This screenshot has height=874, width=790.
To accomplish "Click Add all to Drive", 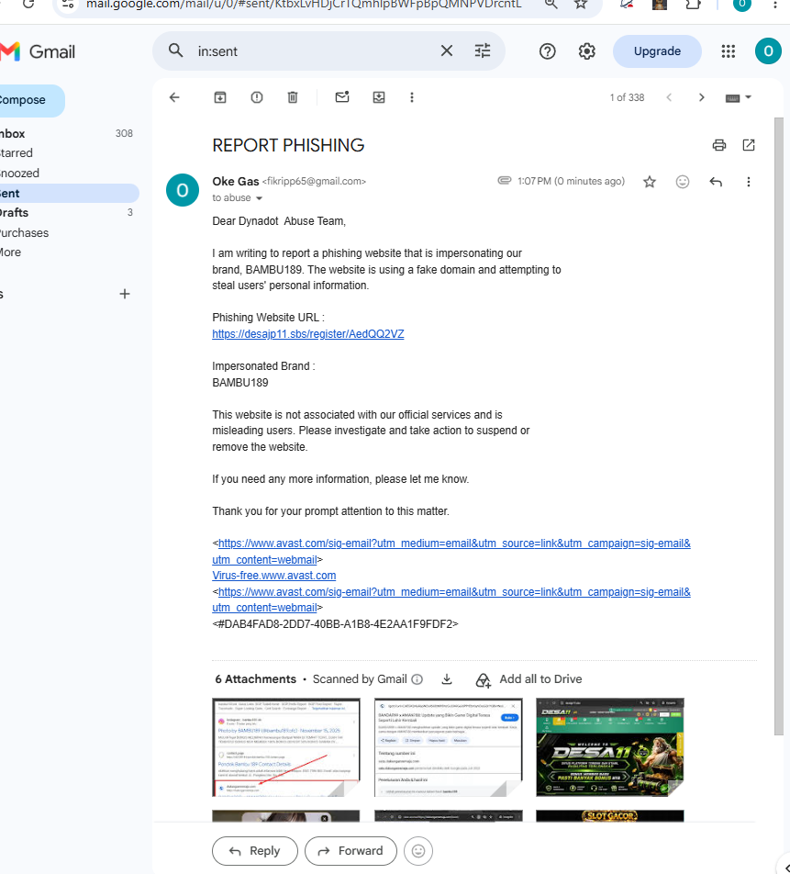I will pyautogui.click(x=529, y=679).
